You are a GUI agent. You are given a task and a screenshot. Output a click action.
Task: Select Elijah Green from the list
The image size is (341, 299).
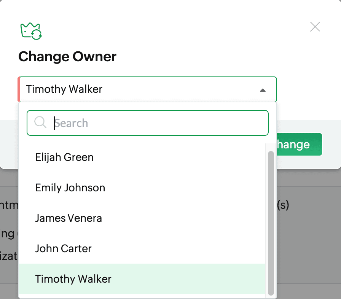[64, 157]
